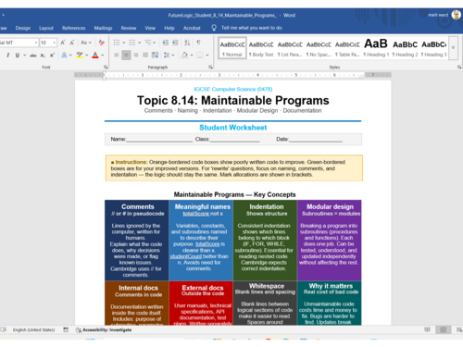463x347 pixels.
Task: Align text to the left
Action: coord(117,56)
